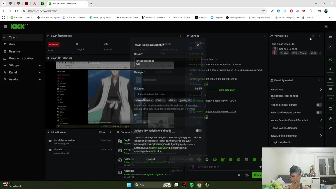This screenshot has width=336, height=189.
Task: Remove the gaming tag
Action: (x=189, y=101)
